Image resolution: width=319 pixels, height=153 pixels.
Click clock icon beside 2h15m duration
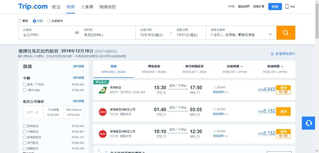click(214, 110)
